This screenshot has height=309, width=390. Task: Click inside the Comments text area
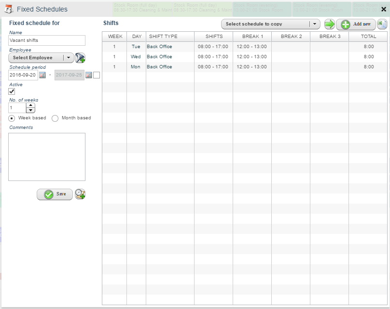[47, 157]
